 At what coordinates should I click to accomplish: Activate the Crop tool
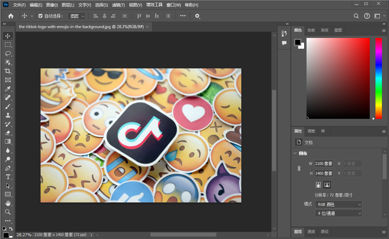[x=8, y=71]
